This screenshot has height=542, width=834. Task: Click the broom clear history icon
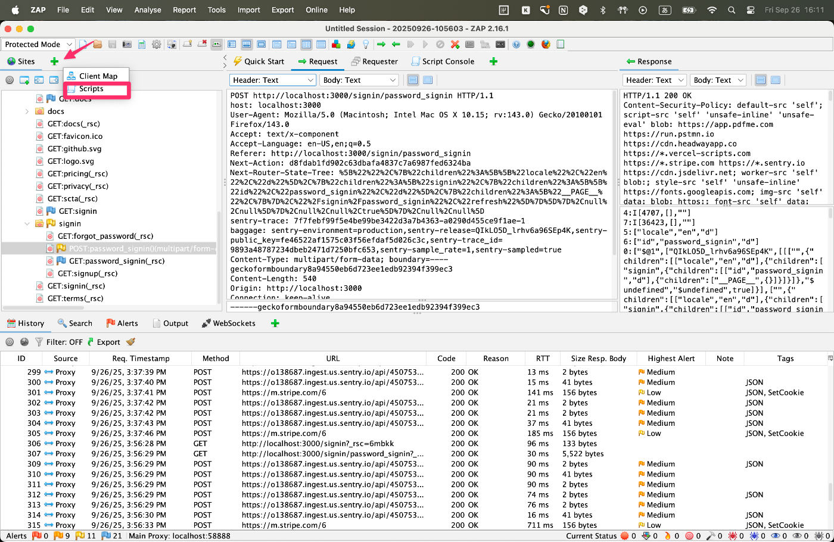tap(131, 342)
